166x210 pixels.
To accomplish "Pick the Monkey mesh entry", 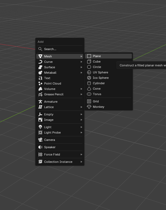I will 108,107.
